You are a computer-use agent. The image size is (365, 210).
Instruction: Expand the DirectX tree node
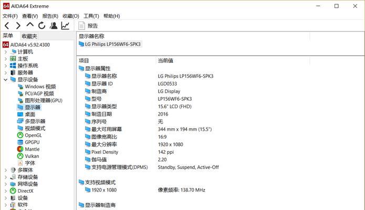6,191
